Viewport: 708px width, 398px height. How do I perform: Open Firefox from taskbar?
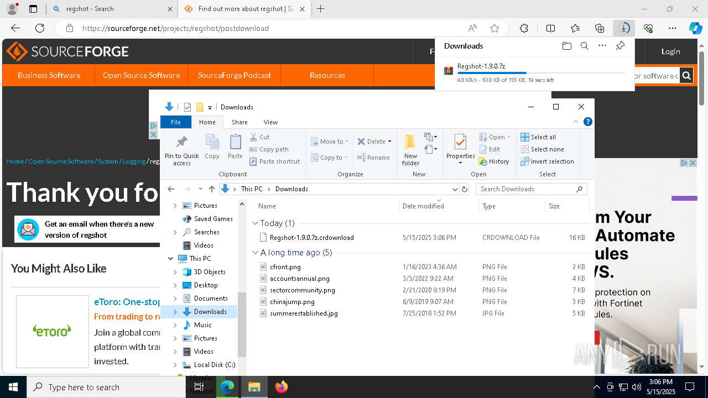click(281, 387)
